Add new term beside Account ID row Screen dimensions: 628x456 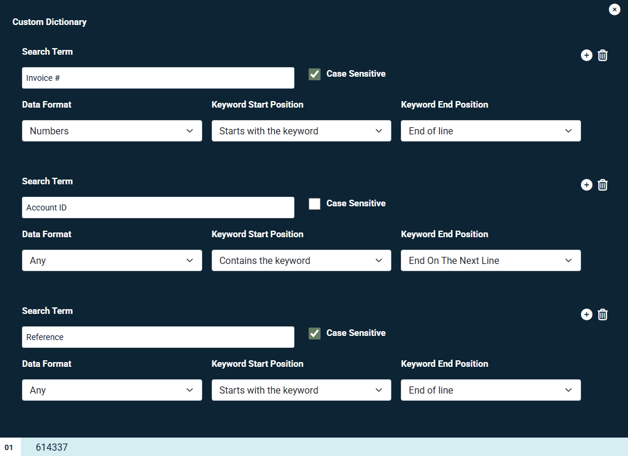586,185
